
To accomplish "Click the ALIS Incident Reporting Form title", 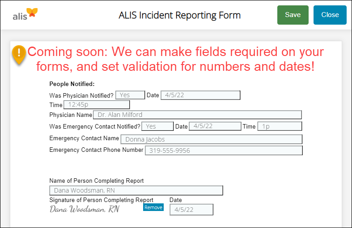I will (180, 15).
